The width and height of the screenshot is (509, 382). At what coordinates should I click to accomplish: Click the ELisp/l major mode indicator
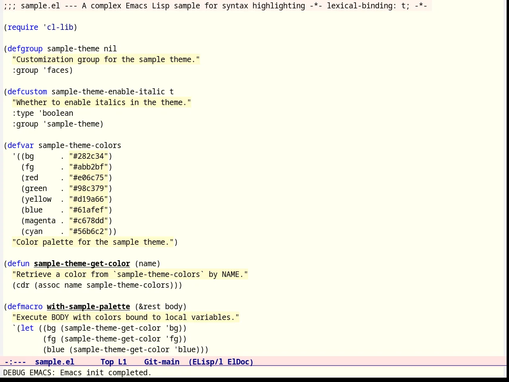pos(206,362)
